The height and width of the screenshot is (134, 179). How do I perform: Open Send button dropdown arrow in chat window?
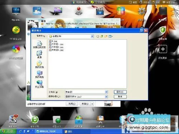(x=92, y=104)
